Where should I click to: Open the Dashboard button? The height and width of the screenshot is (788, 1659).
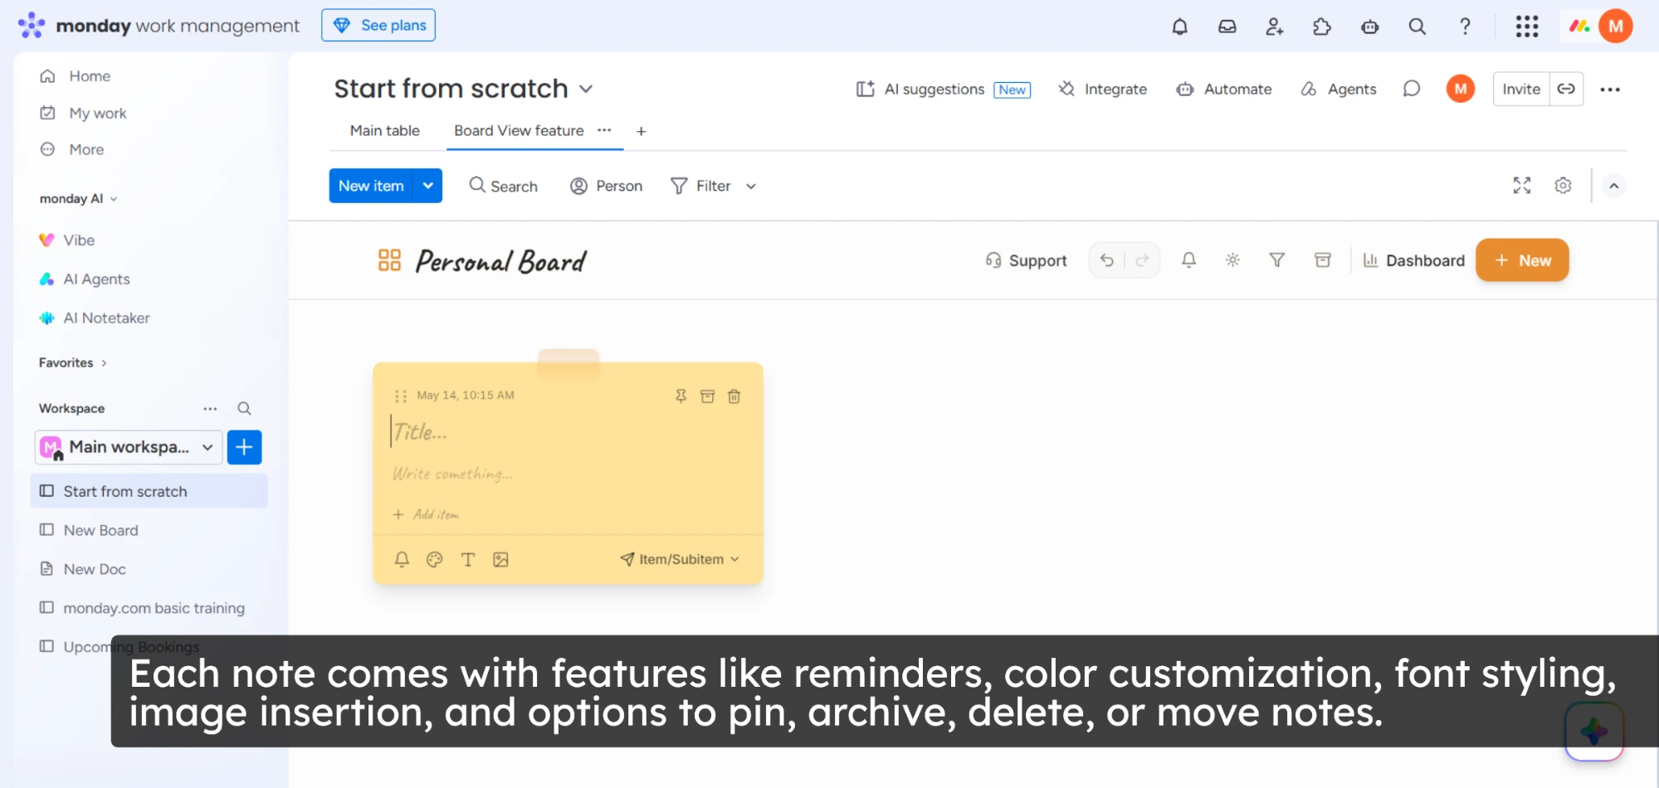[1414, 260]
